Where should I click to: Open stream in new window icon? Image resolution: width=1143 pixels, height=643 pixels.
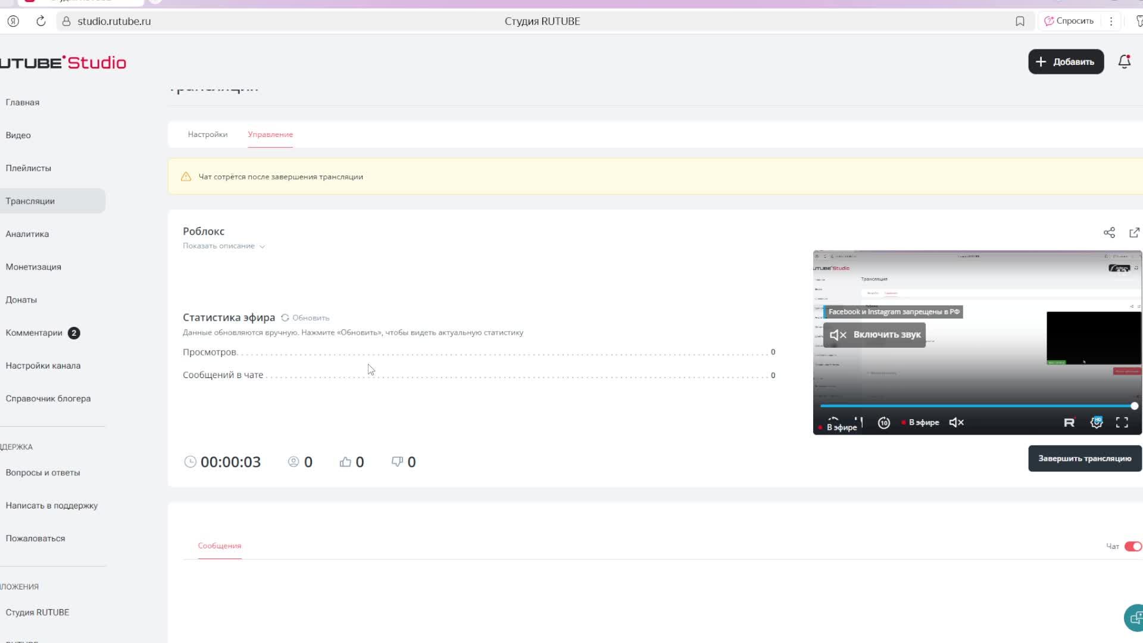pyautogui.click(x=1134, y=233)
